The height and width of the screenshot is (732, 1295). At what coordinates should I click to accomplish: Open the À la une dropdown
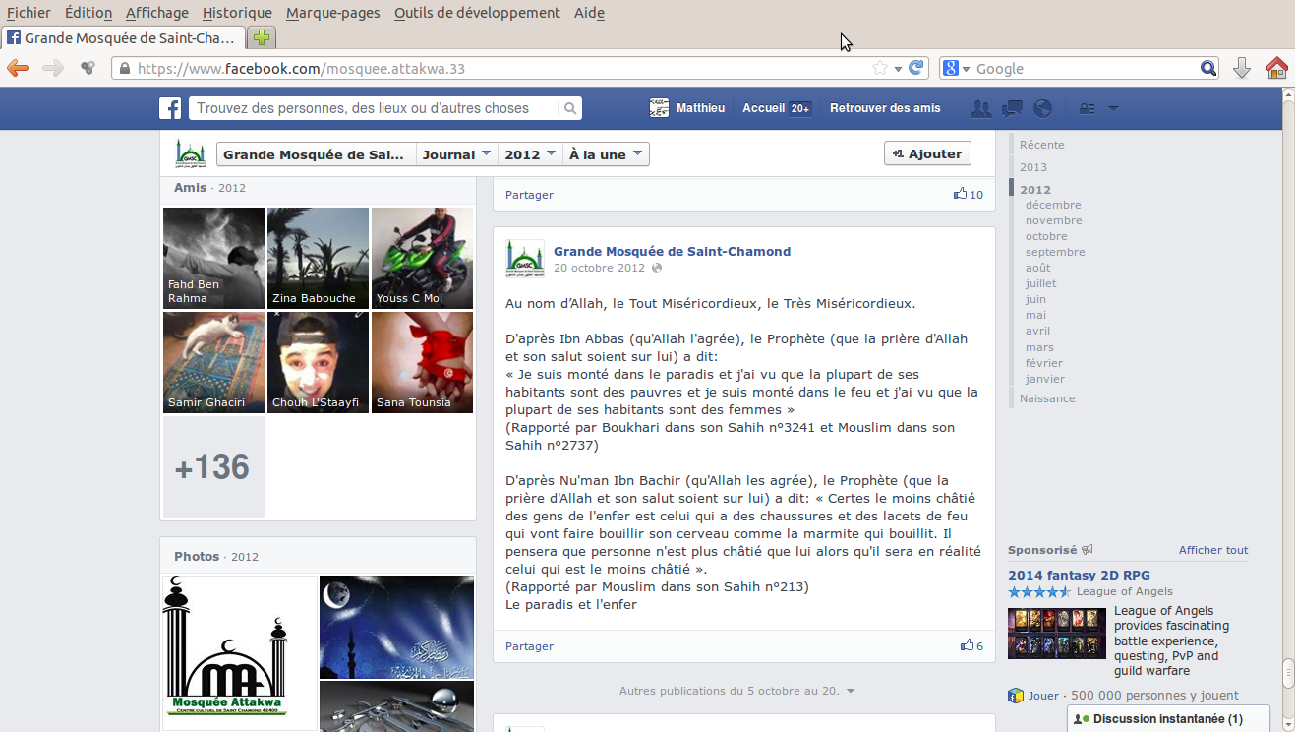(605, 154)
